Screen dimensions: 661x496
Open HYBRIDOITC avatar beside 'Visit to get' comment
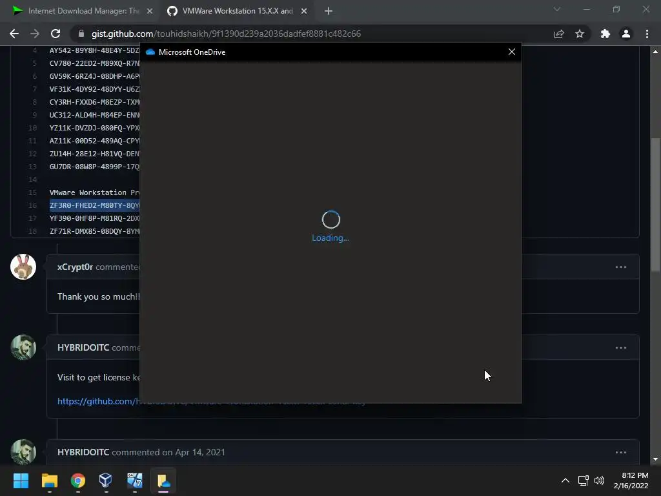click(x=23, y=347)
